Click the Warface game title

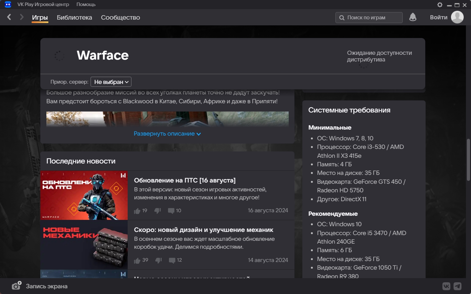(103, 55)
